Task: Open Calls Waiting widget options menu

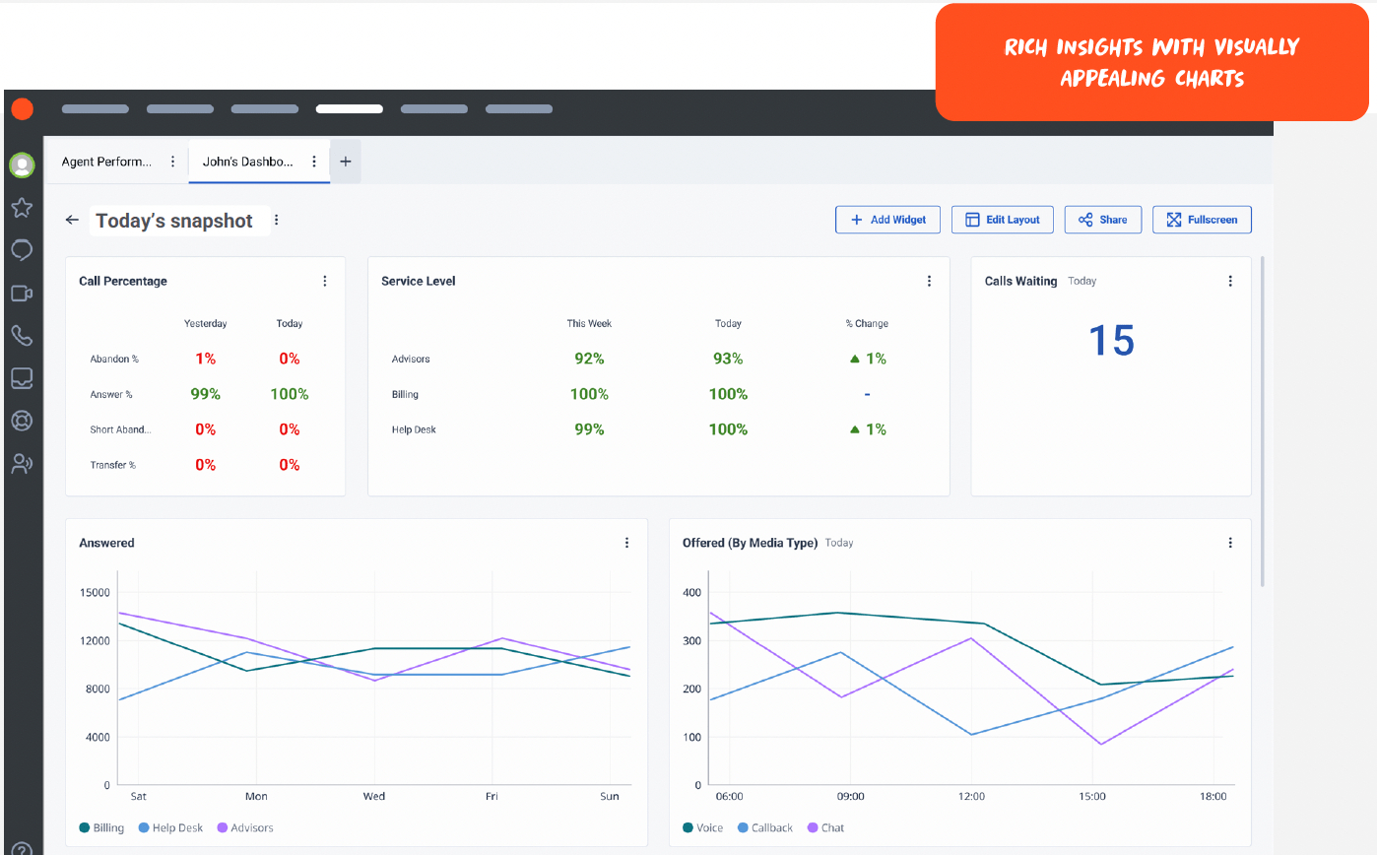Action: pyautogui.click(x=1230, y=281)
